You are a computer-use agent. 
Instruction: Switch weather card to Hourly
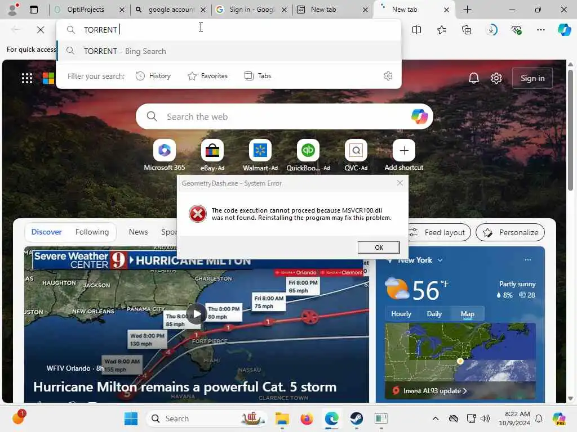[401, 314]
